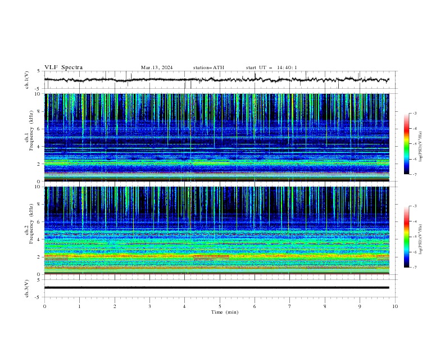The height and width of the screenshot is (344, 445).
Task: Click the ch.1 waveform trace
Action: (216, 80)
